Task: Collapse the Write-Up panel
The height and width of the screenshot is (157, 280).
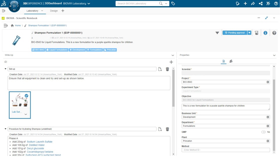Action: point(173,55)
